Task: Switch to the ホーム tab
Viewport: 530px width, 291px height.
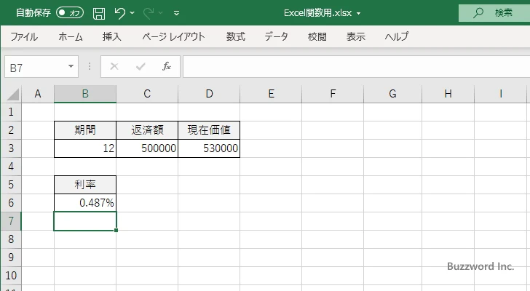Action: (x=71, y=36)
